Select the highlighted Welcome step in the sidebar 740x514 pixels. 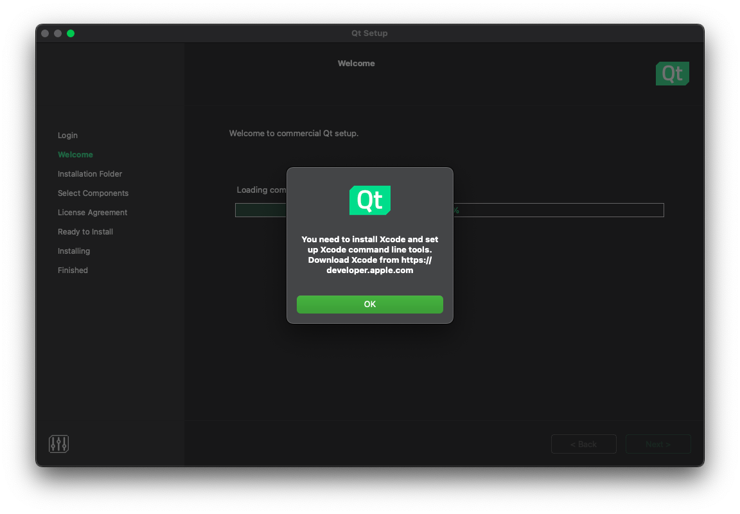(x=75, y=155)
